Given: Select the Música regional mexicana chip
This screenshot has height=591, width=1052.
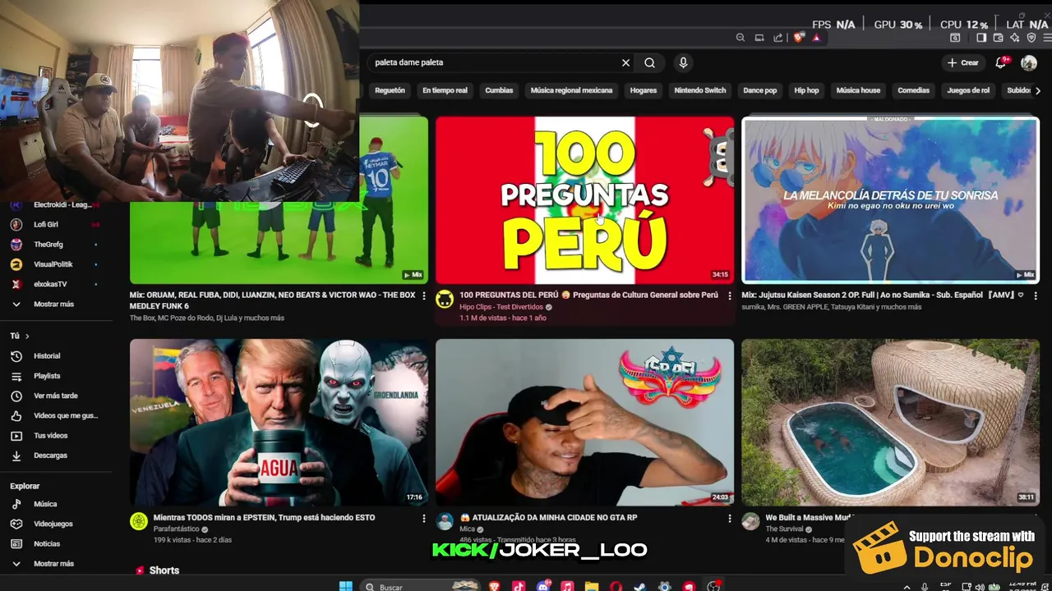Looking at the screenshot, I should (572, 90).
